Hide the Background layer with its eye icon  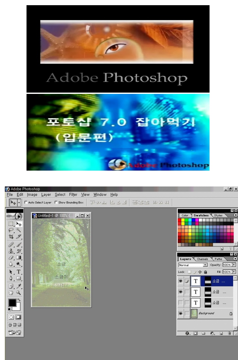pos(180,313)
